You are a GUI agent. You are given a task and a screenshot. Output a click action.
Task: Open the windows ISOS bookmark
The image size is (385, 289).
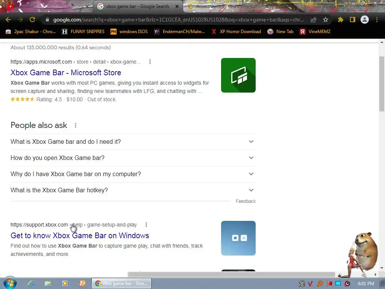pyautogui.click(x=129, y=32)
